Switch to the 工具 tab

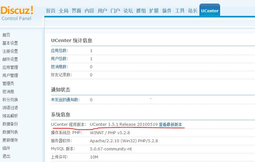pyautogui.click(x=180, y=11)
